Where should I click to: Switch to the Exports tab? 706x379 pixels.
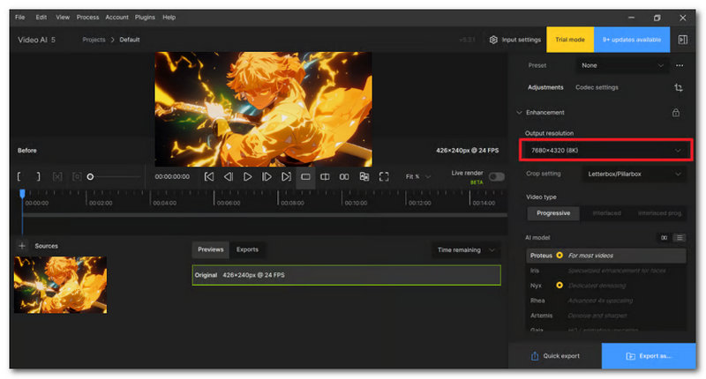pos(247,249)
